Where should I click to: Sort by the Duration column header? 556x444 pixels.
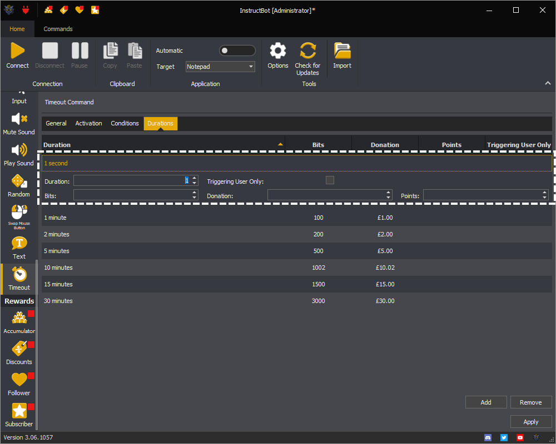pyautogui.click(x=163, y=145)
